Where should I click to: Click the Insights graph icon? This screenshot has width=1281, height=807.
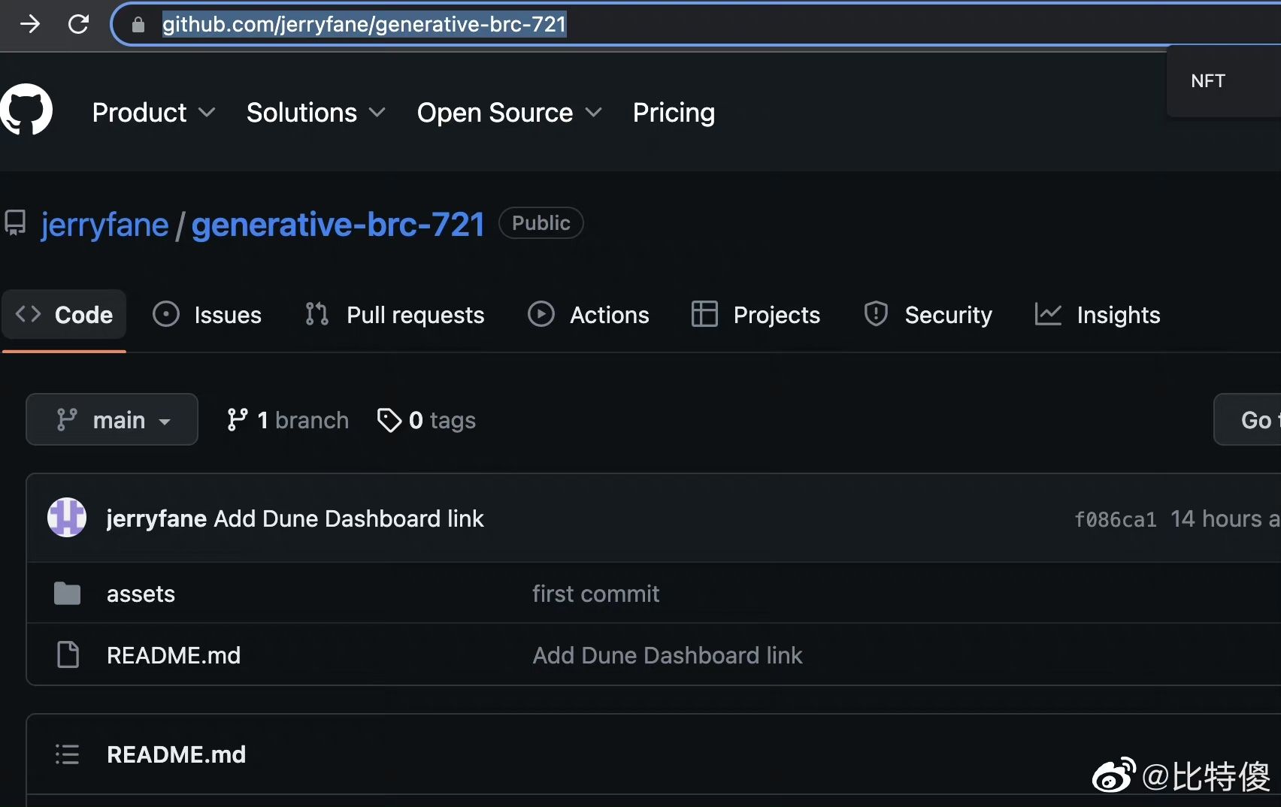pyautogui.click(x=1048, y=314)
